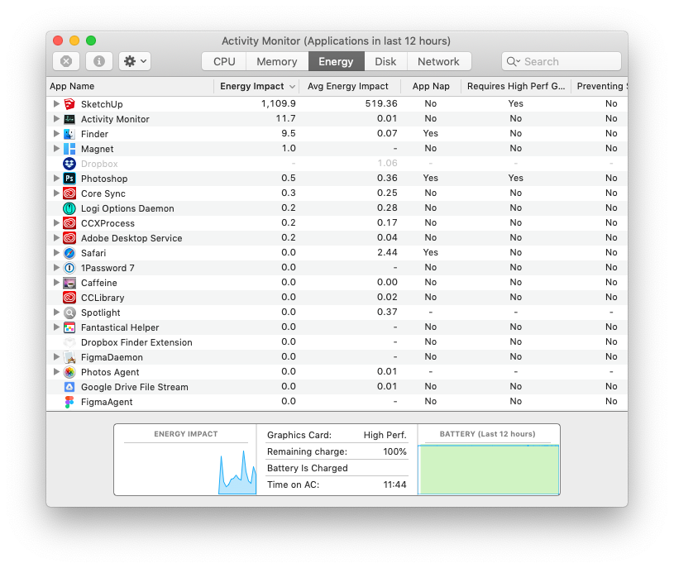This screenshot has width=674, height=568.
Task: Click the Photos Agent icon
Action: pos(69,372)
